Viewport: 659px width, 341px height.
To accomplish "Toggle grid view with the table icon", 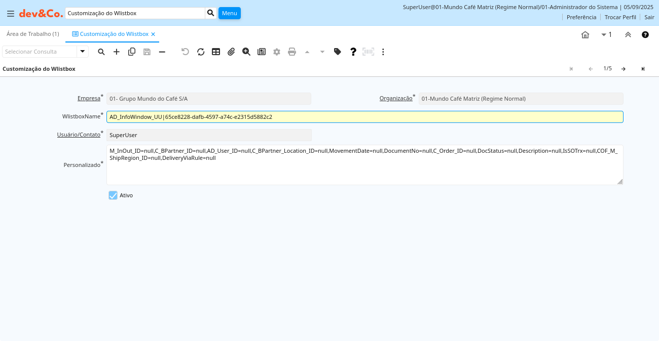I will [x=216, y=52].
